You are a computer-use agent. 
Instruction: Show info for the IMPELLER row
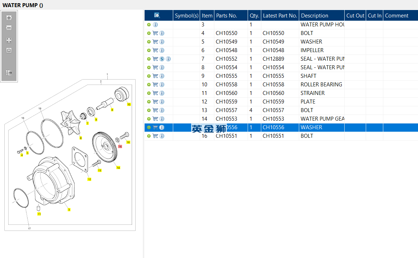click(x=162, y=50)
